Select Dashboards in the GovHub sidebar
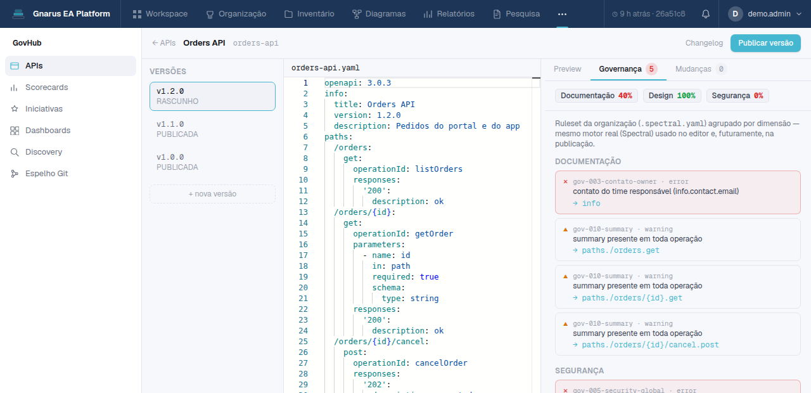 pyautogui.click(x=70, y=131)
